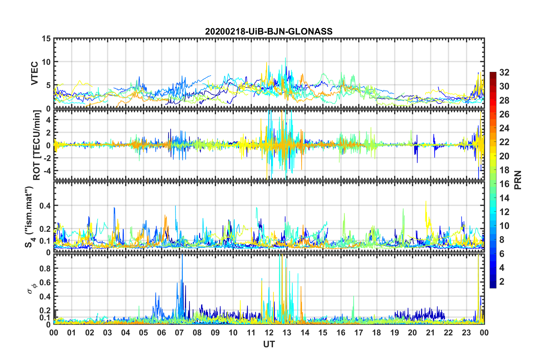Click the colorbar tick label 20

click(x=504, y=156)
